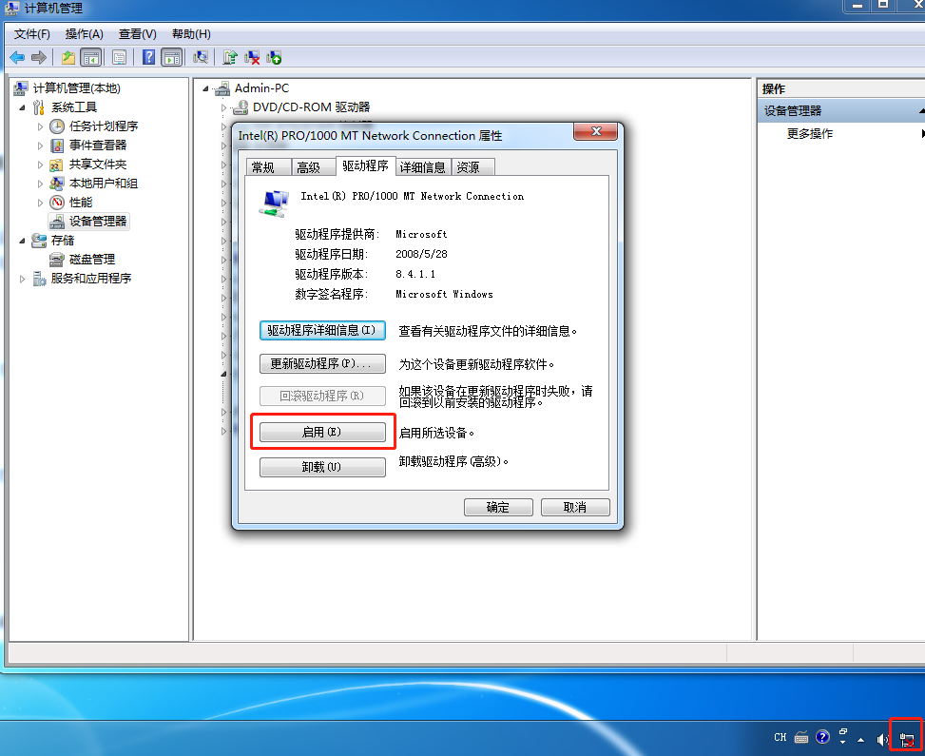Click the disconnected network tray icon
This screenshot has height=756, width=925.
coord(906,738)
